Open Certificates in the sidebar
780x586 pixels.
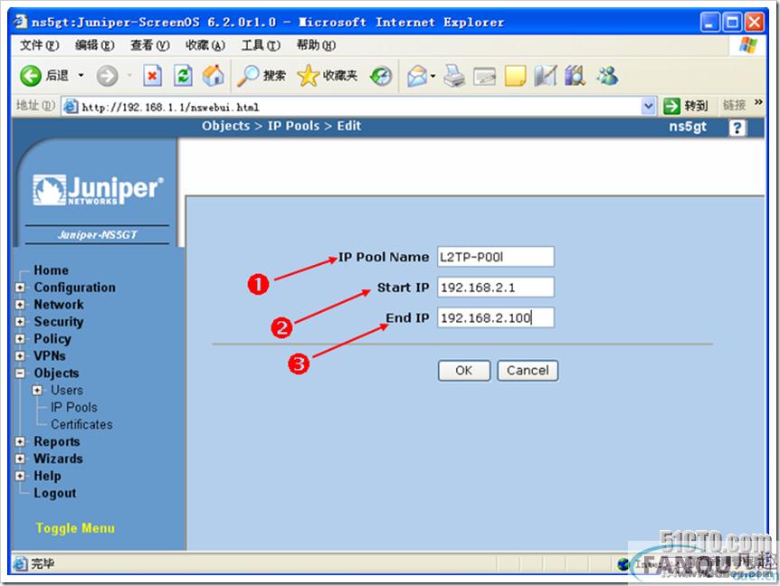click(x=82, y=425)
